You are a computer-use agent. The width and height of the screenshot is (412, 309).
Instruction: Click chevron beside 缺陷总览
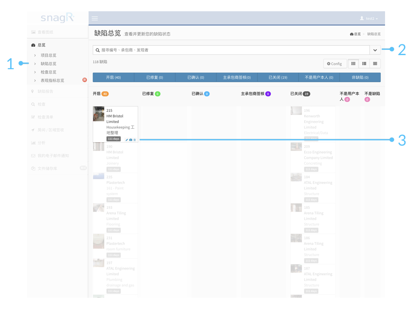(x=35, y=64)
